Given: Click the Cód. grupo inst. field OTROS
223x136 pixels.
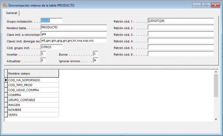Looking at the screenshot, I should [x=52, y=47].
